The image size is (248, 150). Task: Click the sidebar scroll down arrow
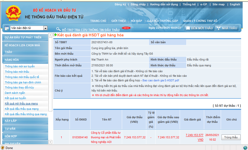(50, 142)
